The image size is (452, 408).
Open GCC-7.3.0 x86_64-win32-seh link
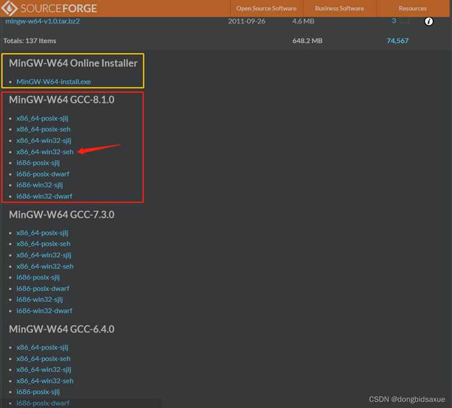coord(45,266)
